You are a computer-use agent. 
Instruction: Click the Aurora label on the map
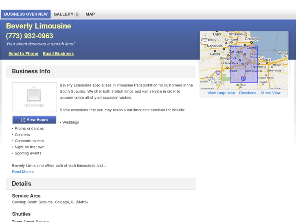215,54
